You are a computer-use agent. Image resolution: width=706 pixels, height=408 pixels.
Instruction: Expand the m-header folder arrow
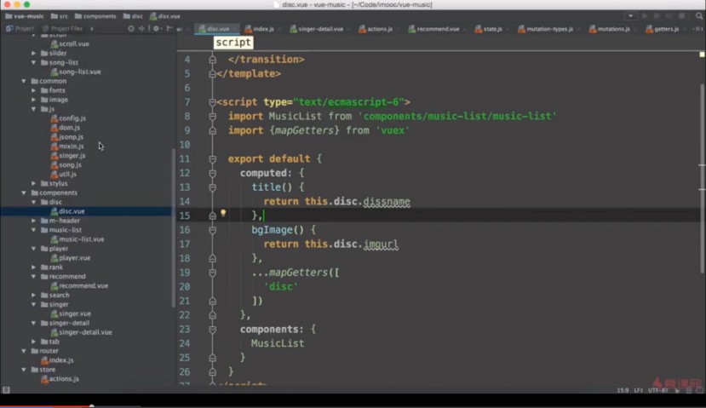click(x=34, y=221)
